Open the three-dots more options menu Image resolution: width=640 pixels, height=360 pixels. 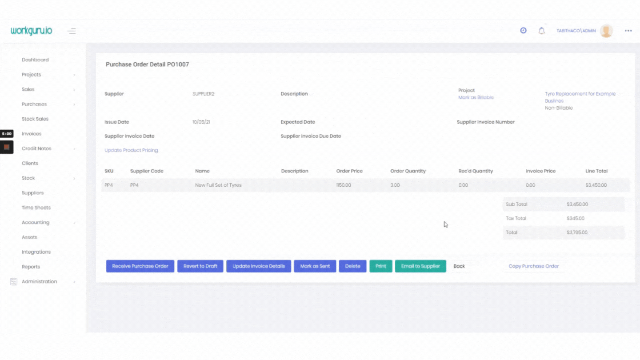[x=628, y=31]
